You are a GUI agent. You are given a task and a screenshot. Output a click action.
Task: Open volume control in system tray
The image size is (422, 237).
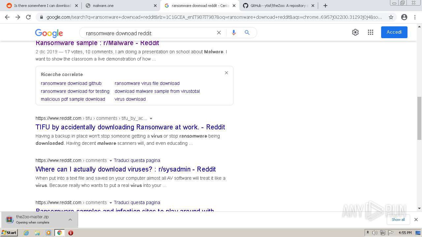coord(375,233)
